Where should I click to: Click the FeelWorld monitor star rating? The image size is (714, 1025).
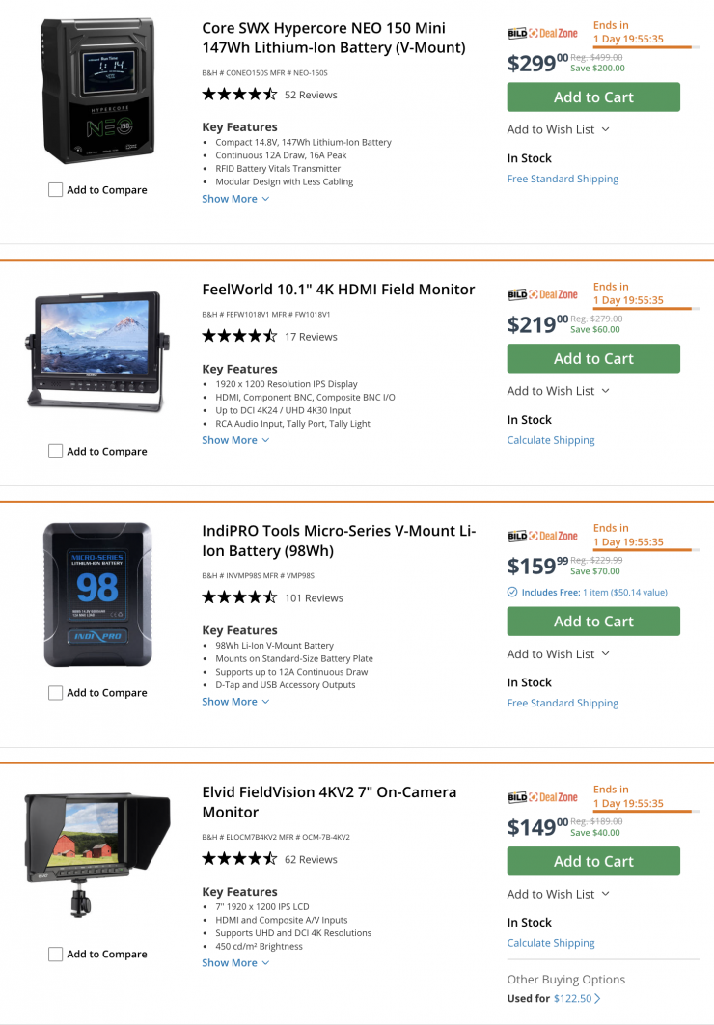tap(239, 337)
